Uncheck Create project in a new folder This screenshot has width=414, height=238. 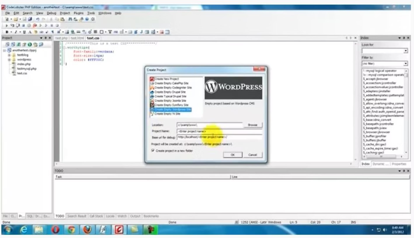point(153,150)
